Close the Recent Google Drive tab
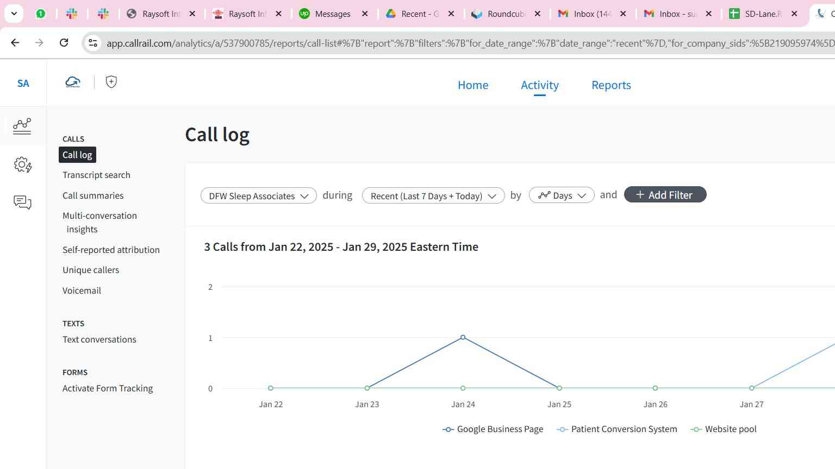The image size is (835, 469). 451,14
